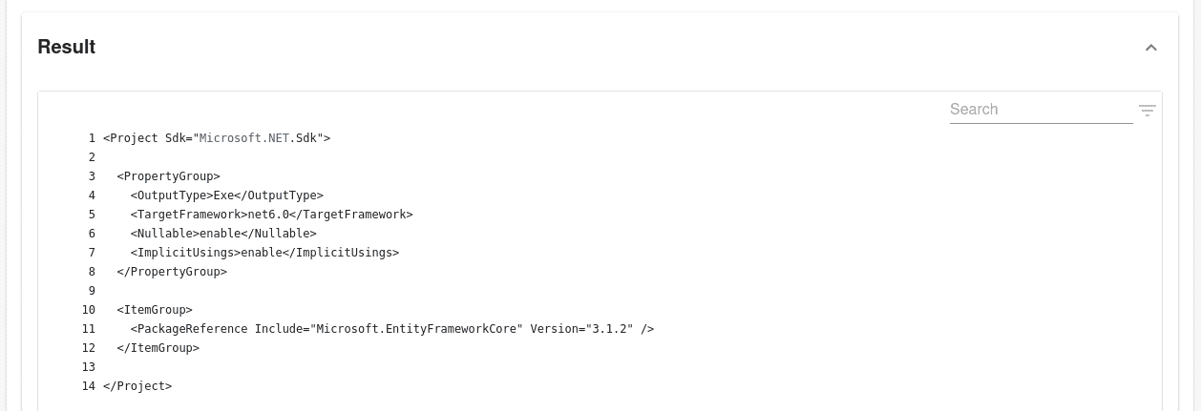The image size is (1201, 411).
Task: Select the TargetFramework net6.0 line
Action: (272, 215)
